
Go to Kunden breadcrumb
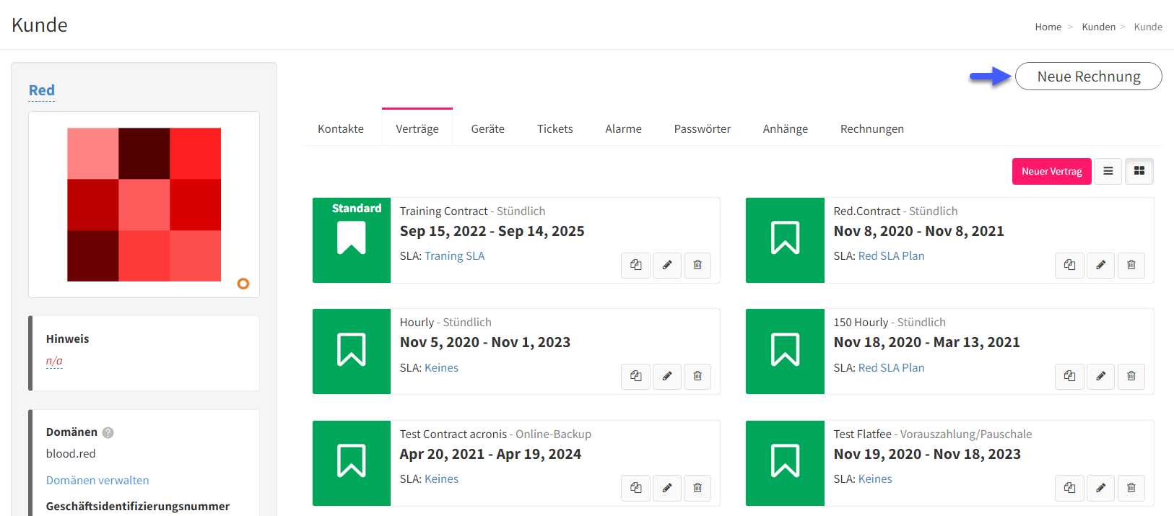[x=1099, y=27]
